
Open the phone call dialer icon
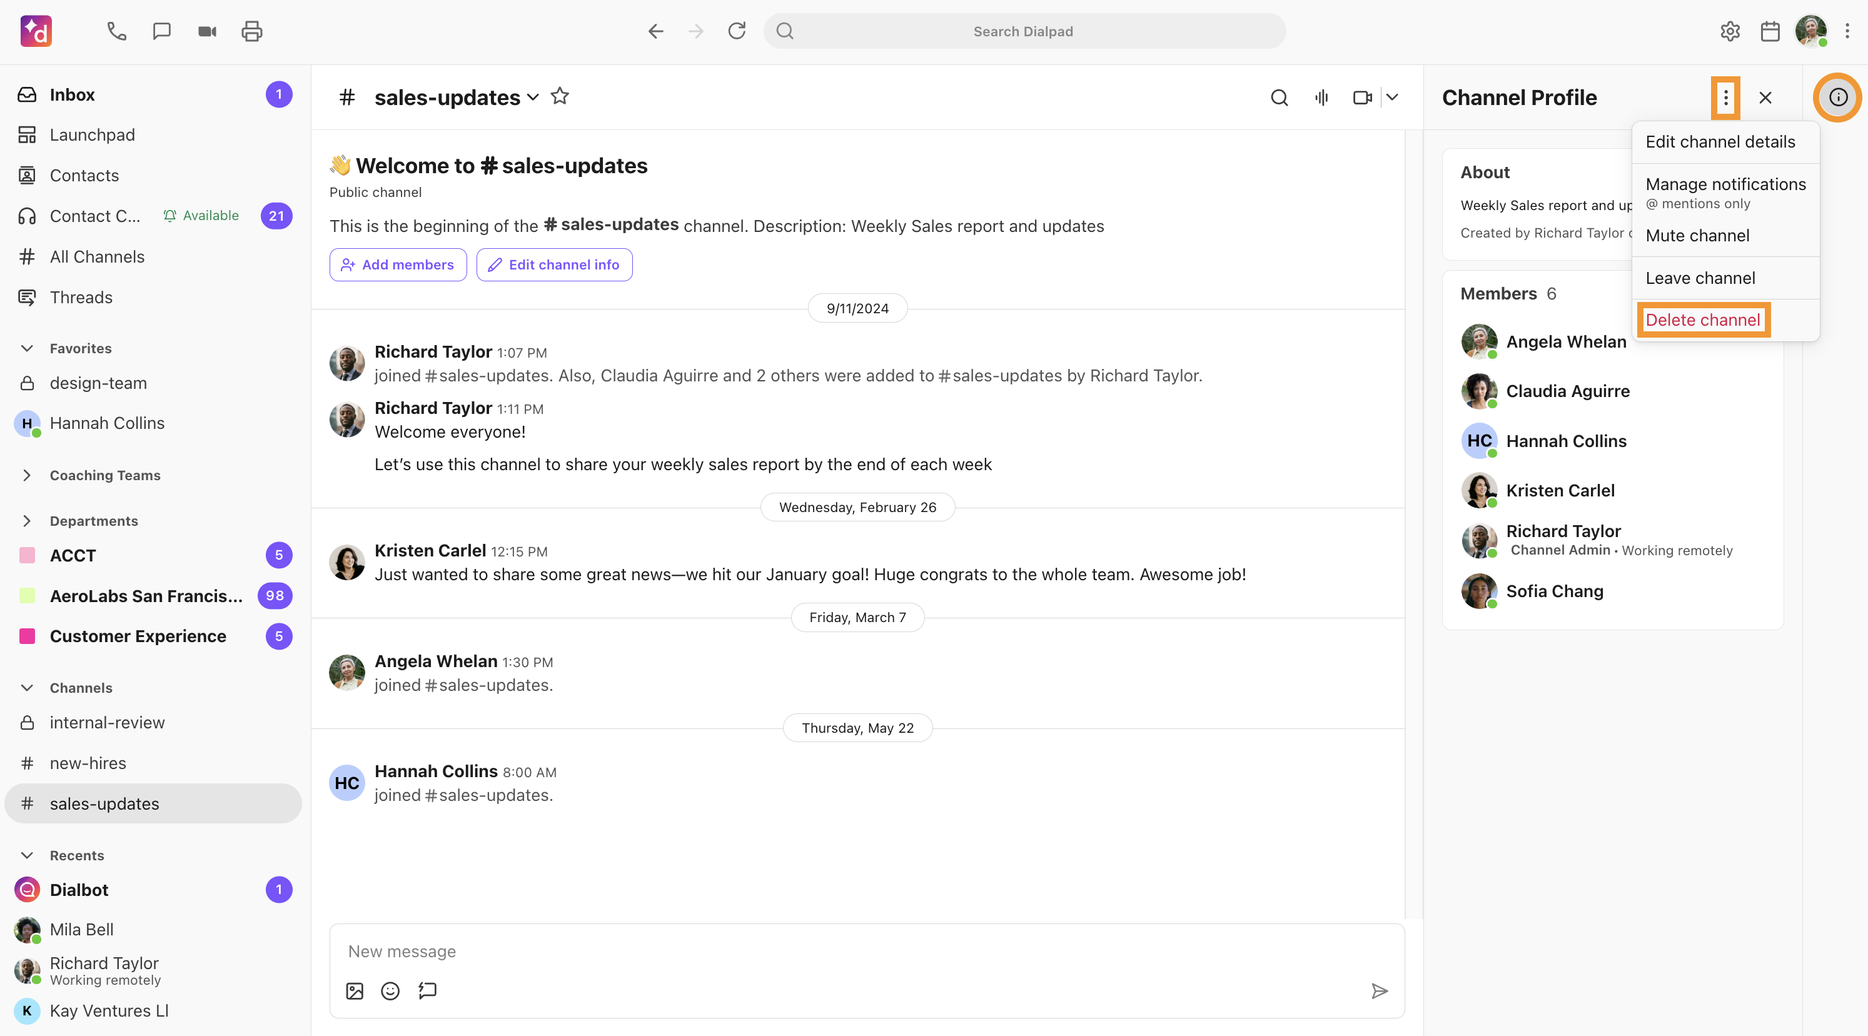(x=117, y=31)
